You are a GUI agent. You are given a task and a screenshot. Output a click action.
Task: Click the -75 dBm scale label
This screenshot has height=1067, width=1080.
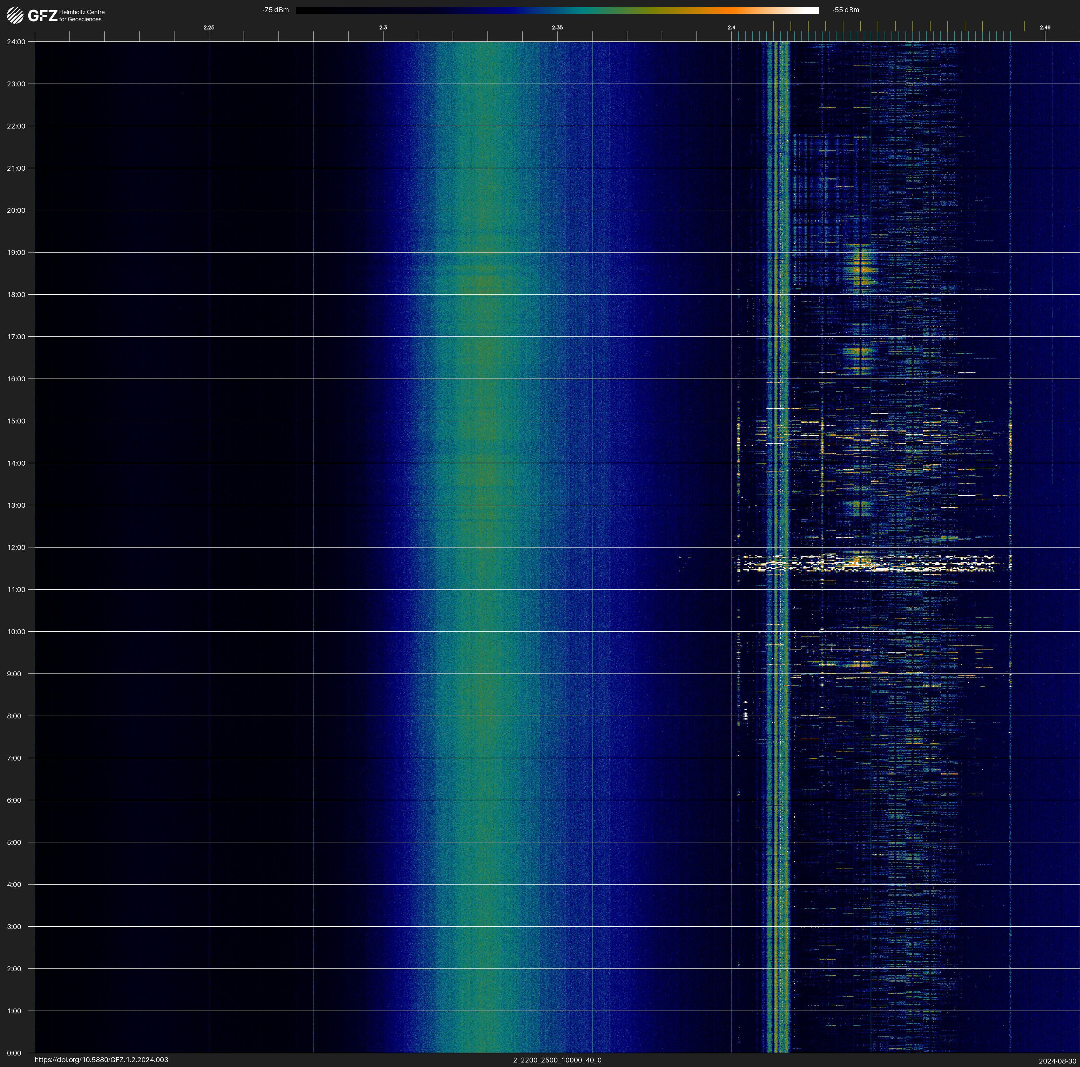click(x=276, y=10)
